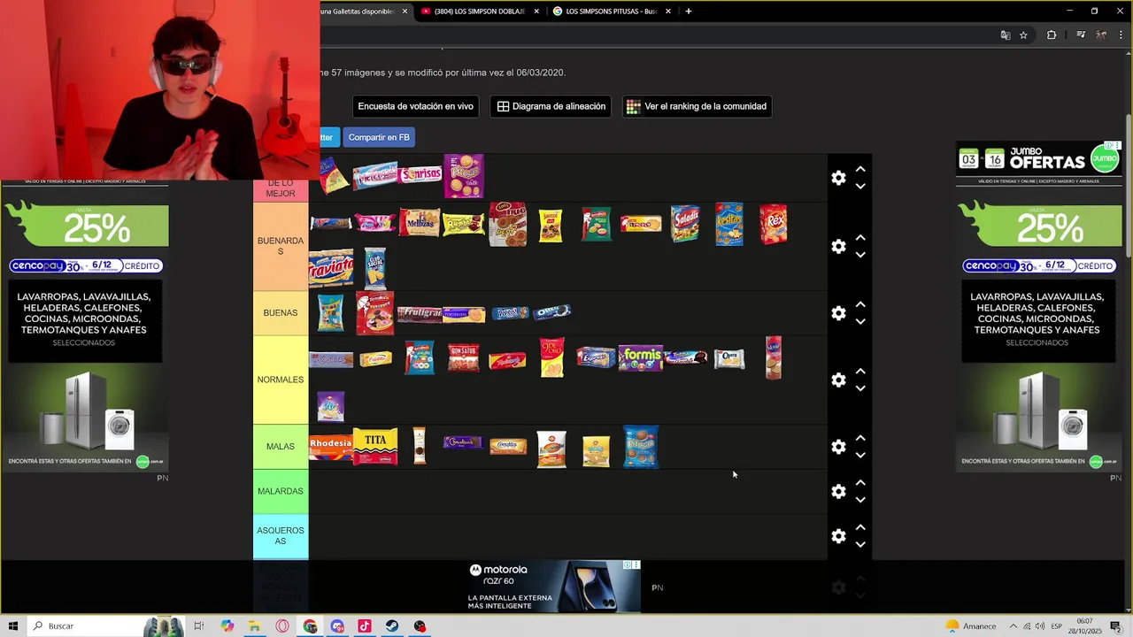
Task: Close the LOS SIMPSON DOBLAJE tab
Action: click(536, 12)
